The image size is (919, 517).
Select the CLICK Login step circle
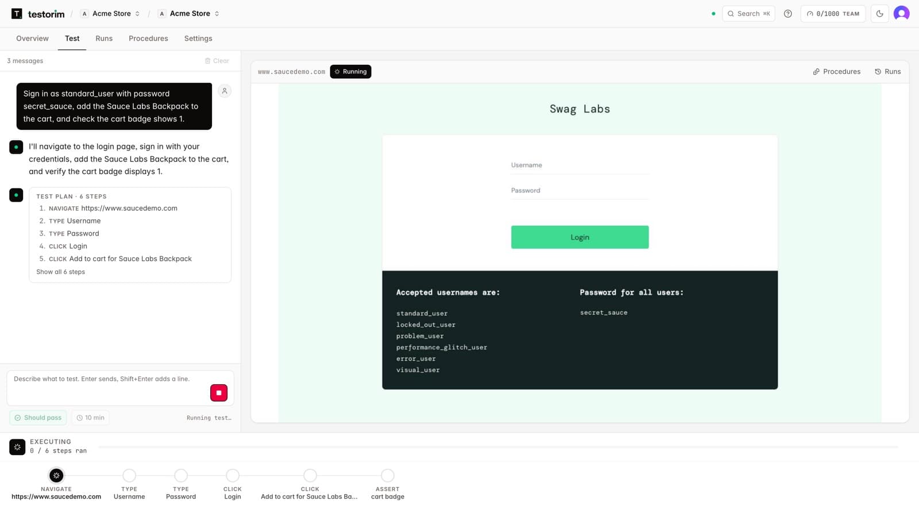point(233,476)
